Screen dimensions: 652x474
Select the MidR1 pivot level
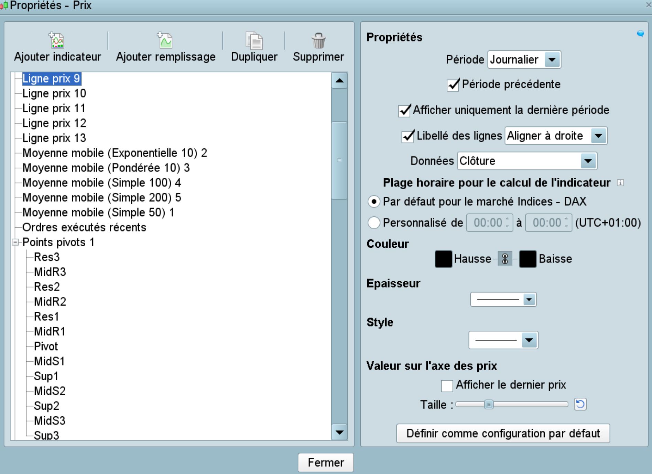point(50,332)
